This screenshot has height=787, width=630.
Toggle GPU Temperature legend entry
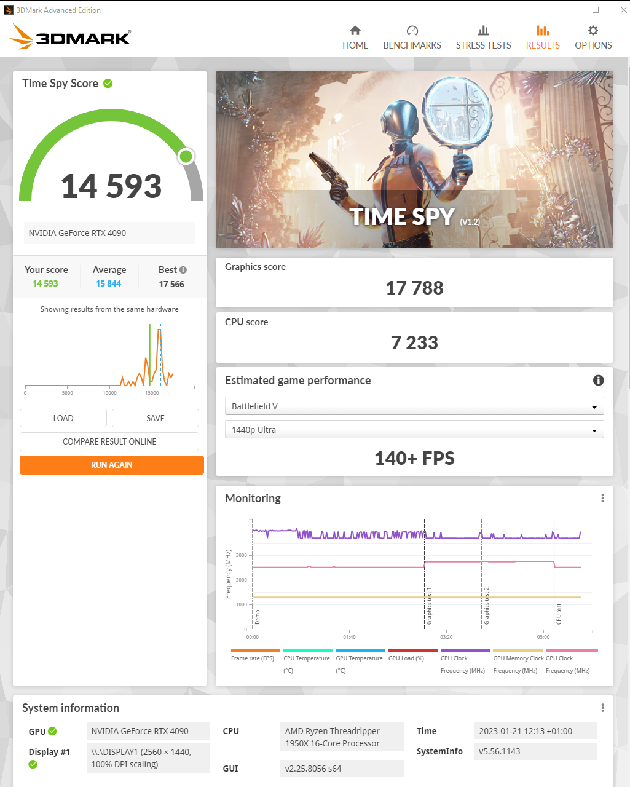click(360, 663)
